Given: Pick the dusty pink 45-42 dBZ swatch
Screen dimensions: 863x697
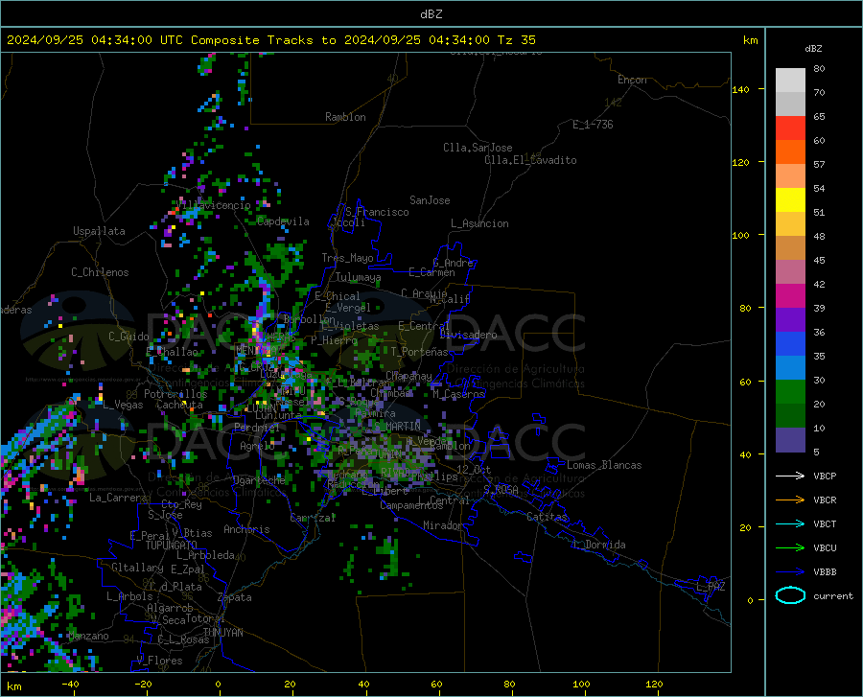Looking at the screenshot, I should pyautogui.click(x=790, y=272).
